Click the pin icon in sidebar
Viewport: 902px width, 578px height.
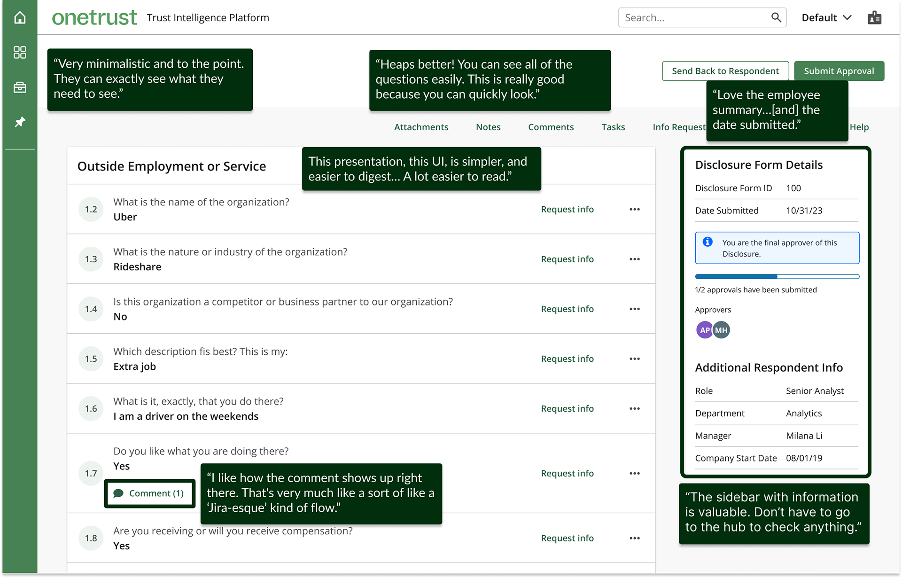point(20,122)
